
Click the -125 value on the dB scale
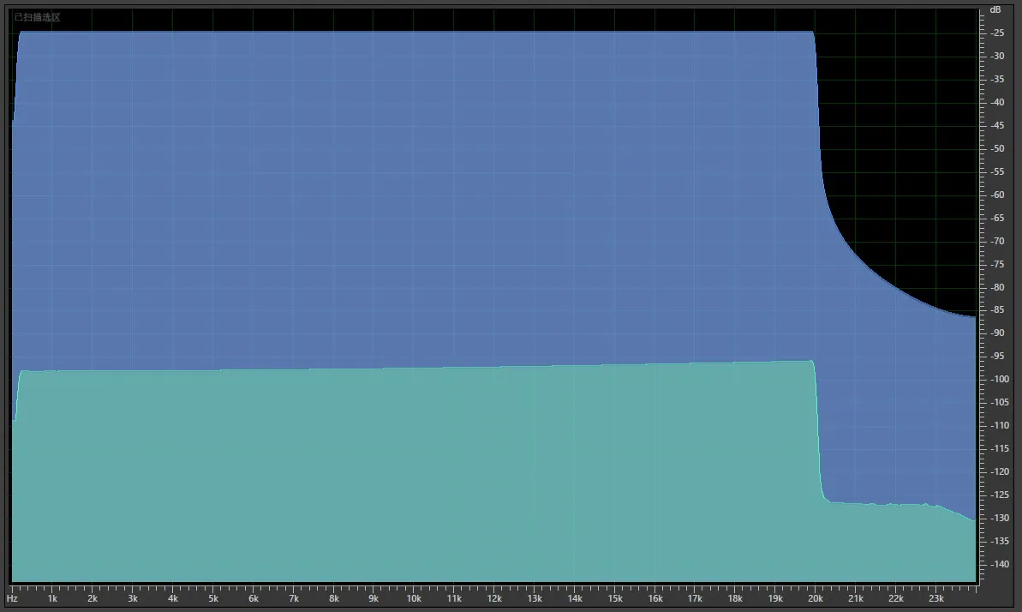1000,495
